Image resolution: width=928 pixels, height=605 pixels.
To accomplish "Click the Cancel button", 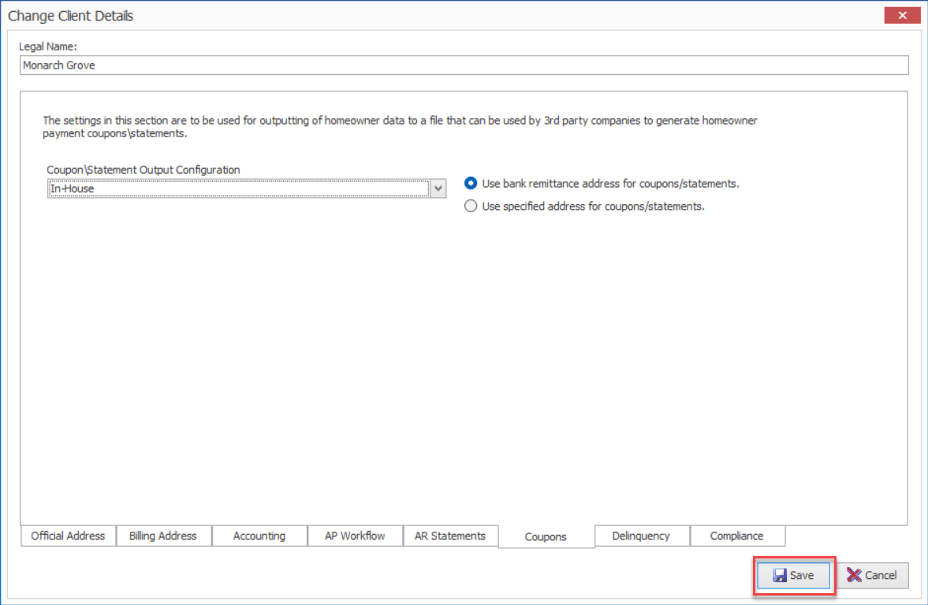I will click(x=872, y=575).
